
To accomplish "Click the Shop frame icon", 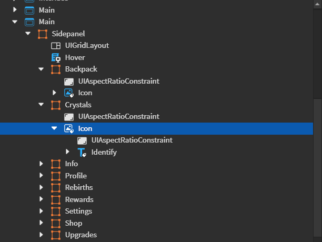I will coord(55,223).
